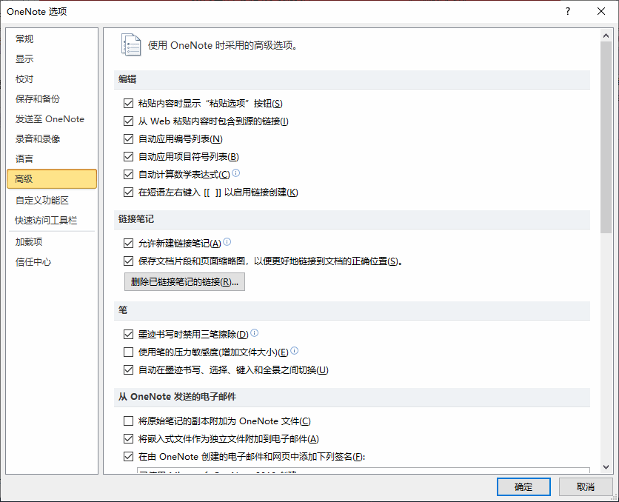619x502 pixels.
Task: Click the info icon next to 允许新建链接笔记
Action: click(227, 242)
